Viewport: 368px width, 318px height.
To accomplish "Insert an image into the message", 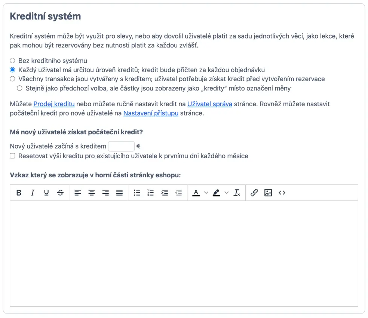I will 268,193.
